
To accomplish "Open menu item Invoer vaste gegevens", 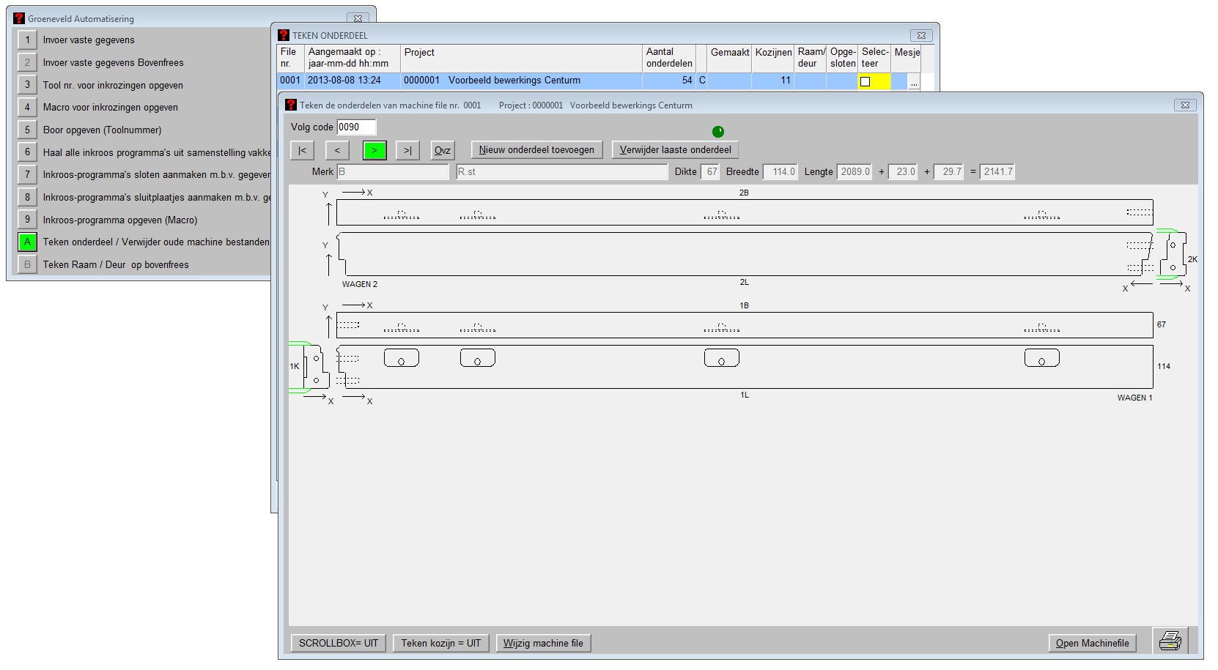I will [89, 40].
